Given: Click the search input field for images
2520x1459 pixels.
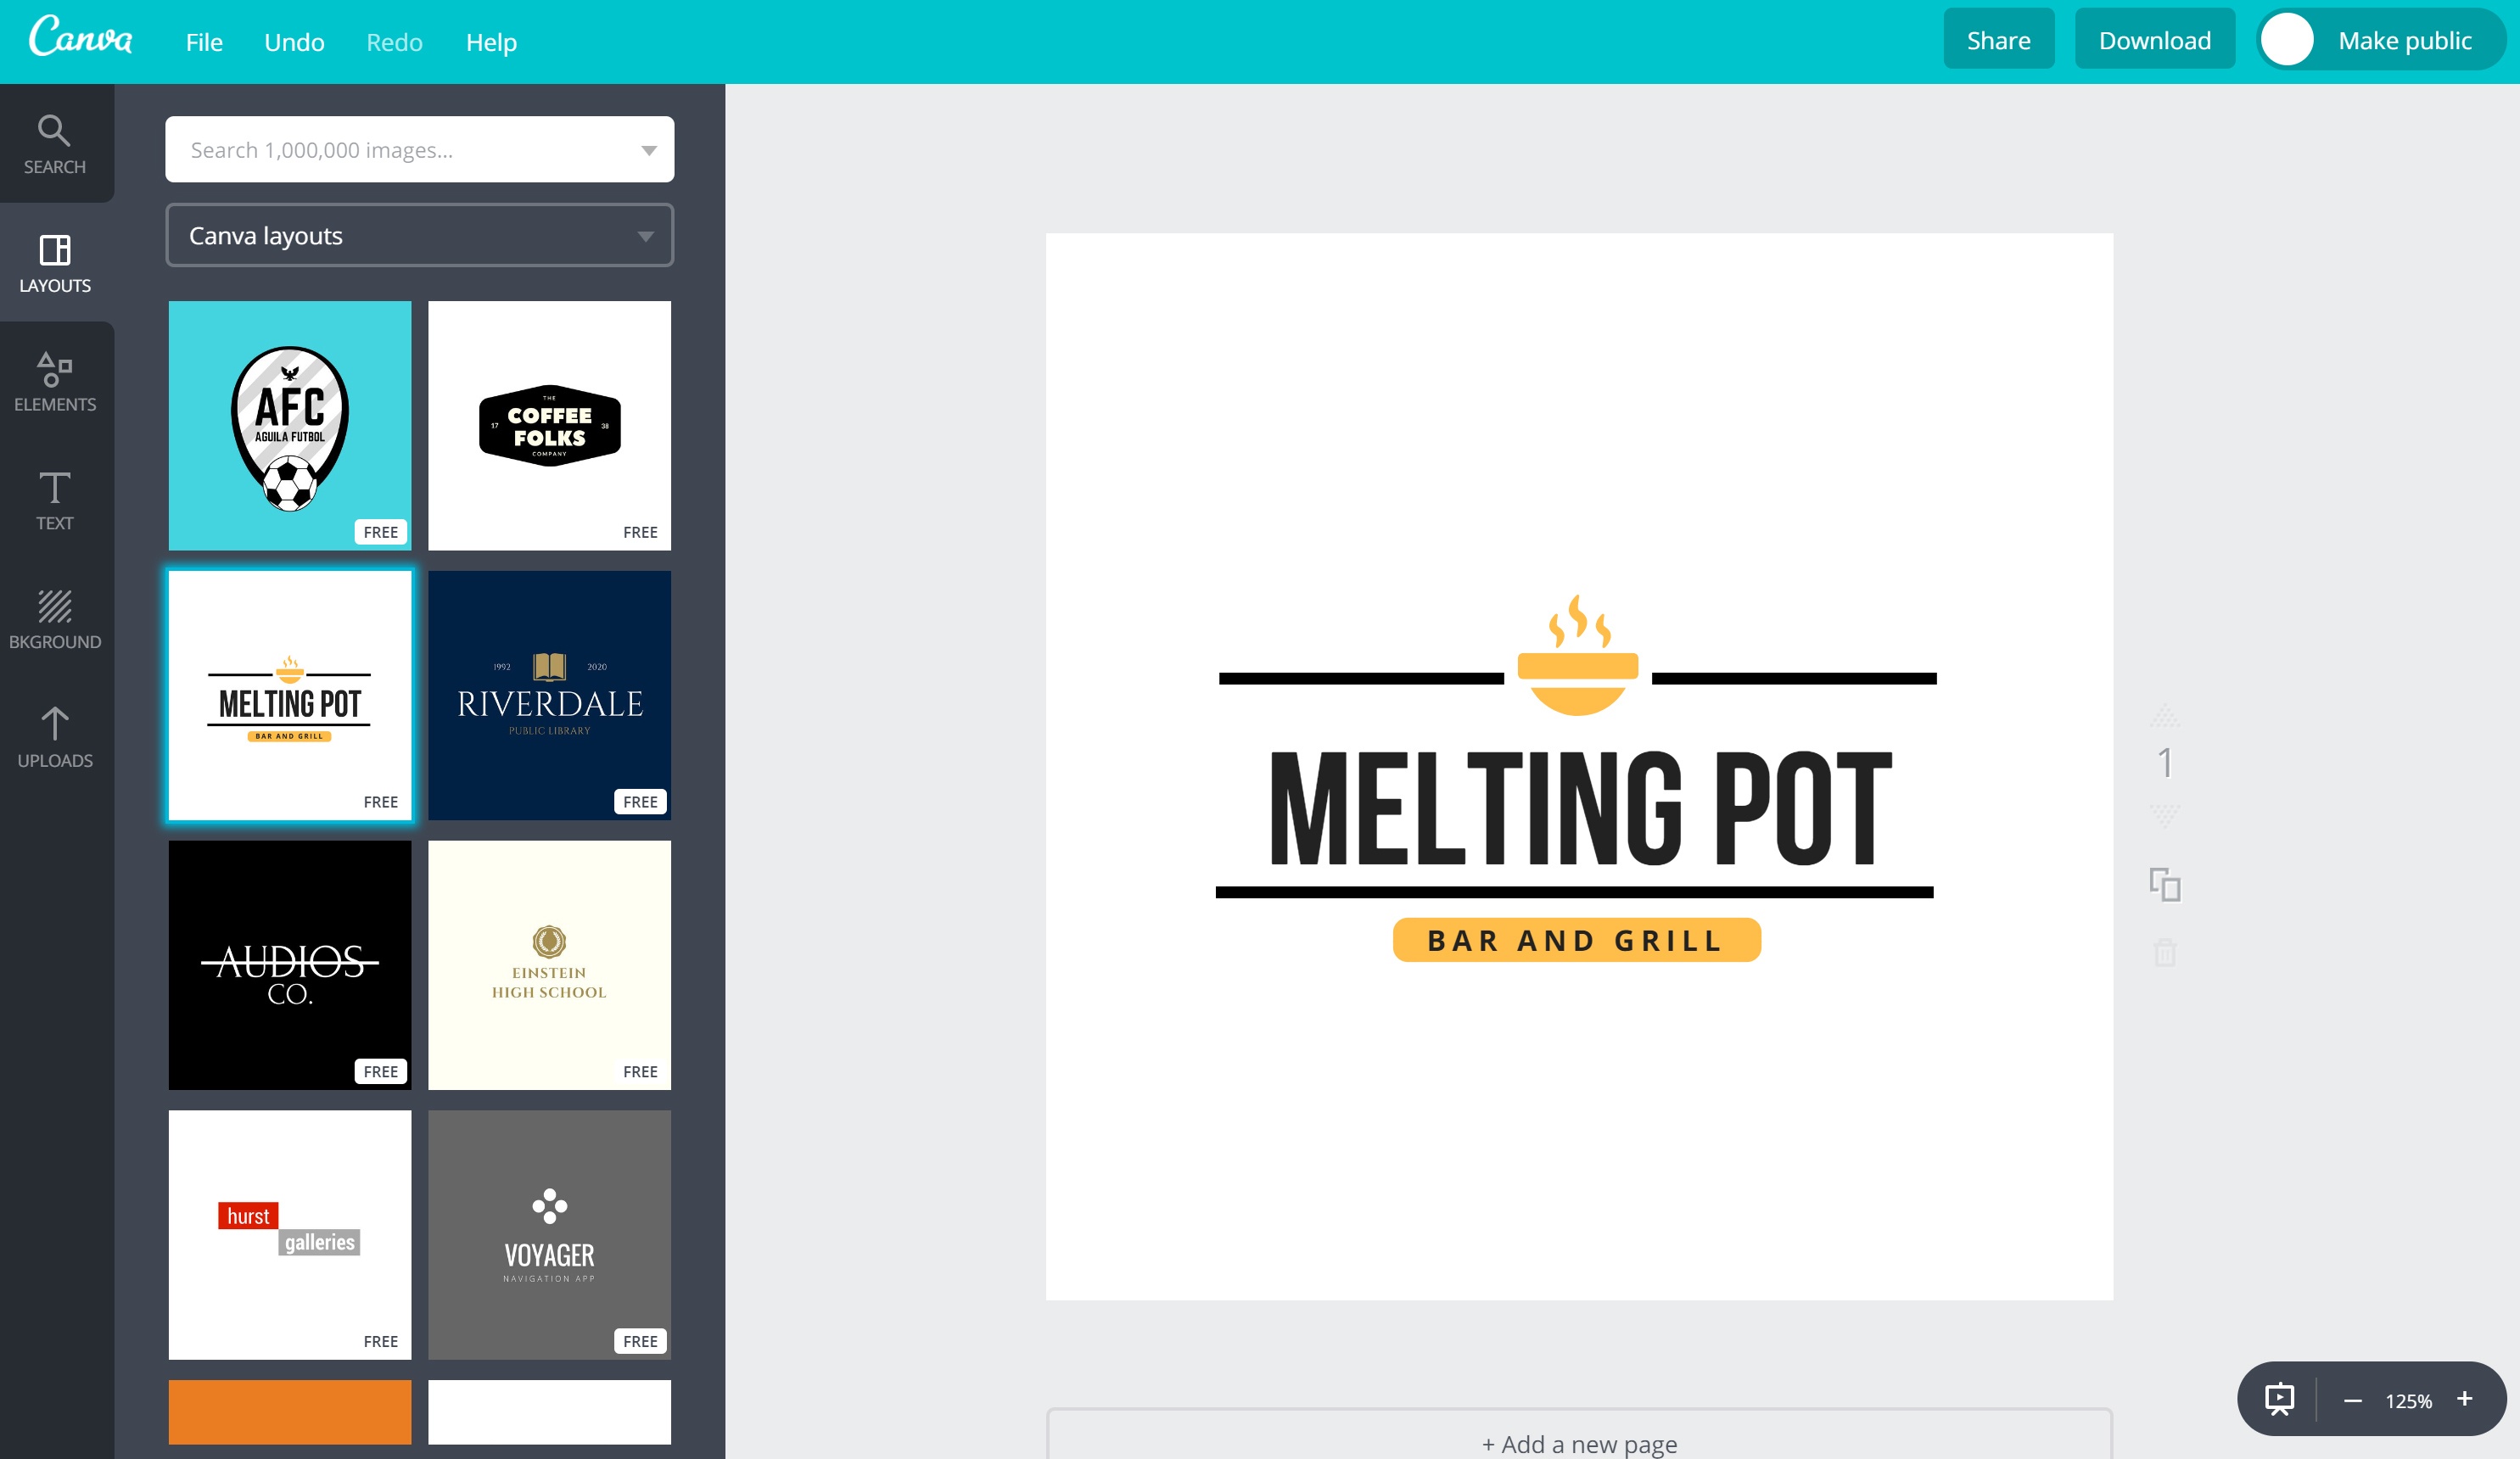Looking at the screenshot, I should (418, 148).
